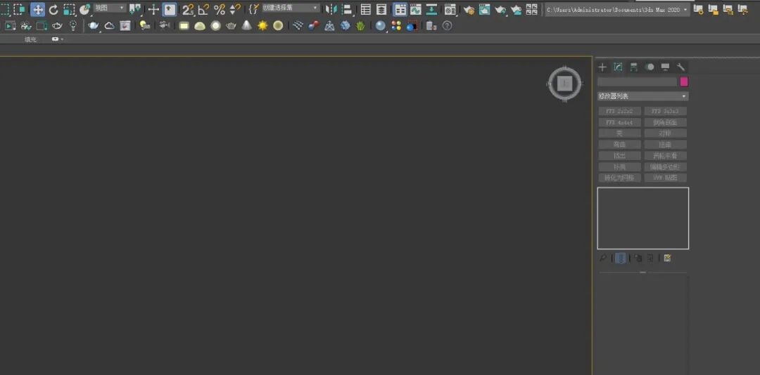This screenshot has width=760, height=375.
Task: Click the Mirror tool icon
Action: [331, 9]
